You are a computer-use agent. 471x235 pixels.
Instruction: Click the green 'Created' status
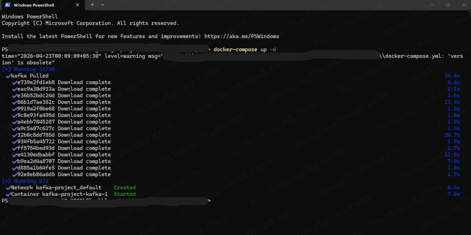pyautogui.click(x=125, y=188)
